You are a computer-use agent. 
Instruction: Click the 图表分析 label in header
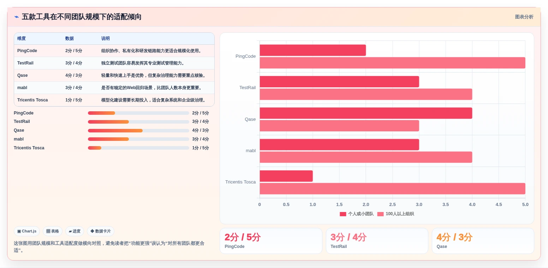pyautogui.click(x=524, y=17)
